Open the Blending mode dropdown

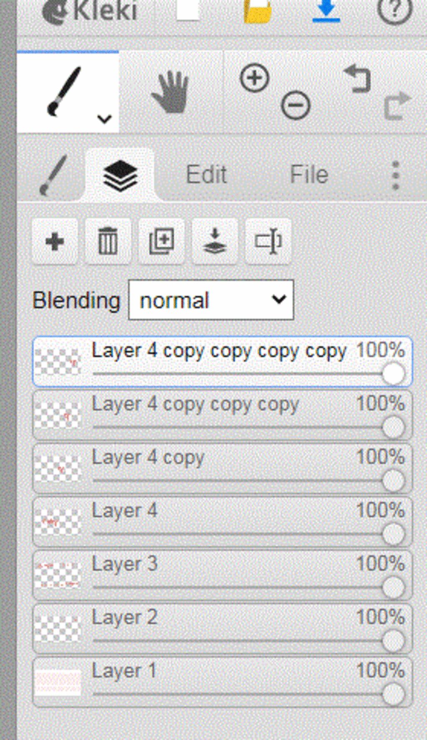tap(211, 300)
